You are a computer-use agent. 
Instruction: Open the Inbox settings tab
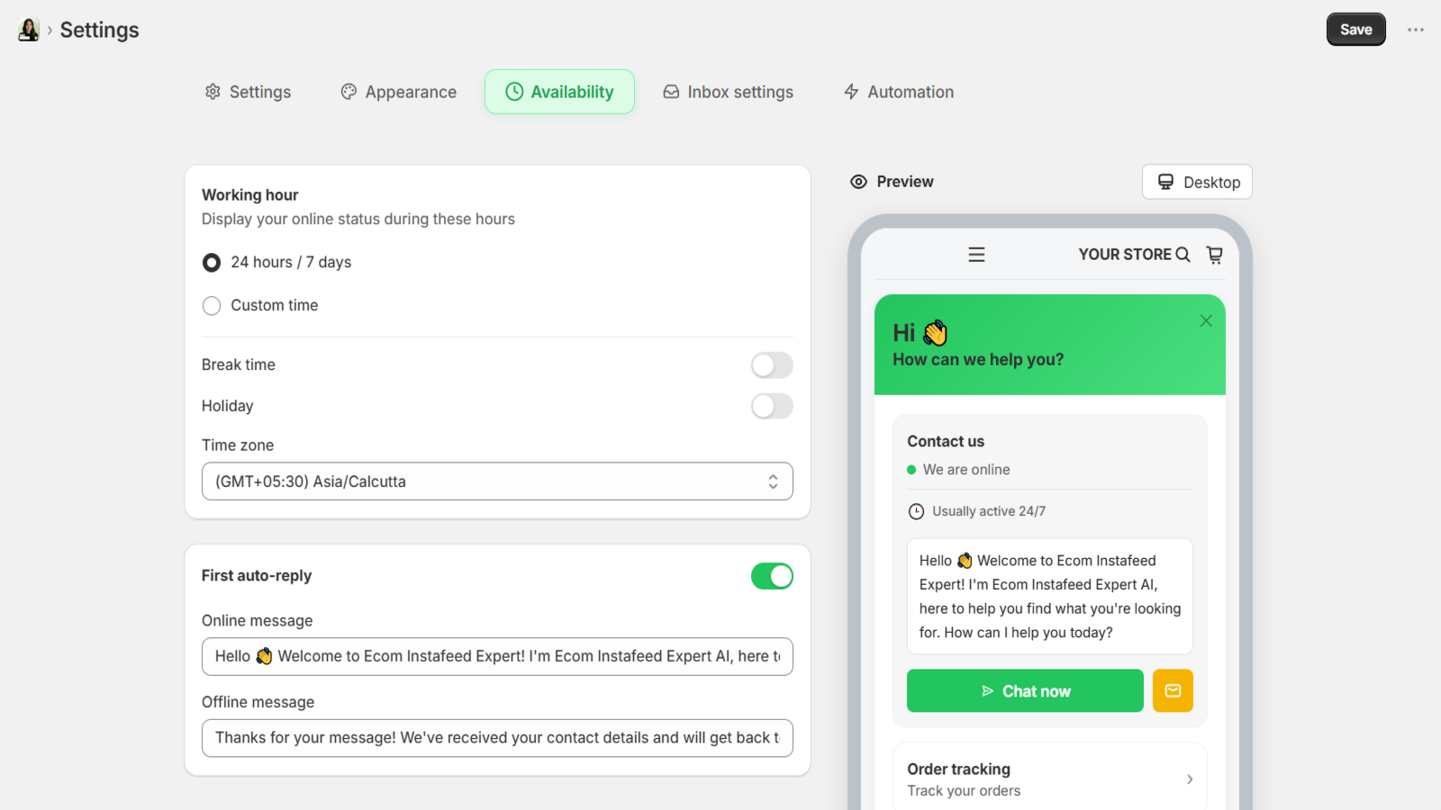tap(728, 92)
